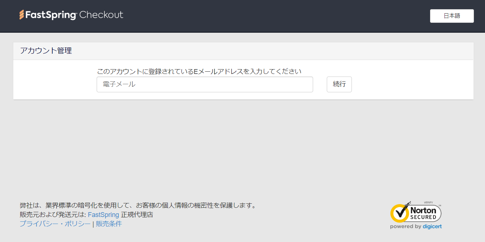Click the 販売元および発送元は label text
Image resolution: width=485 pixels, height=242 pixels.
53,215
